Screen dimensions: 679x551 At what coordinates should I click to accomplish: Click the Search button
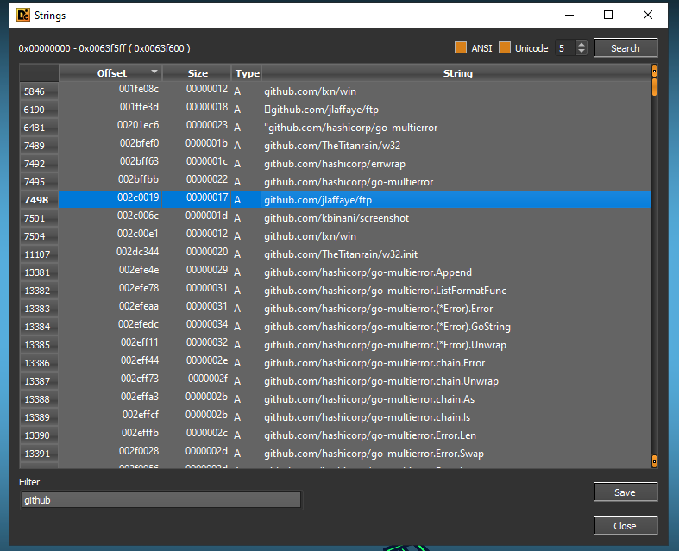pos(626,48)
